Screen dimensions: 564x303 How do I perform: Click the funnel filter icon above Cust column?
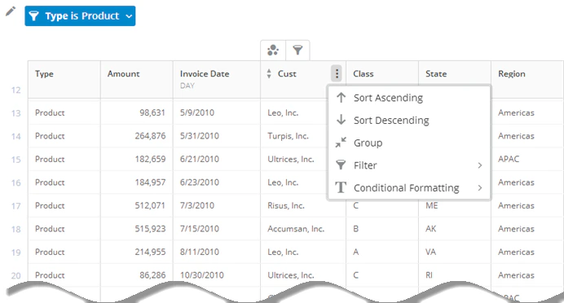click(297, 50)
